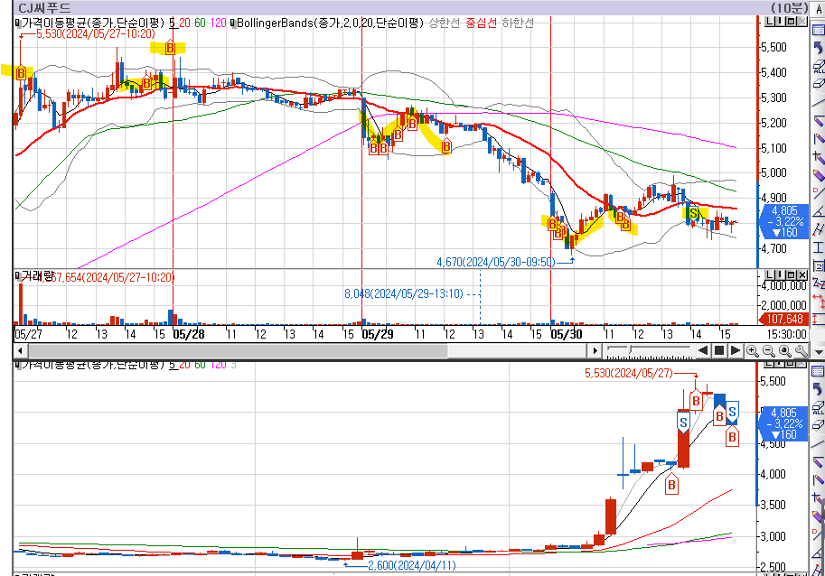The height and width of the screenshot is (576, 825).
Task: Select the red horizontal double-arrow tool
Action: (x=818, y=301)
